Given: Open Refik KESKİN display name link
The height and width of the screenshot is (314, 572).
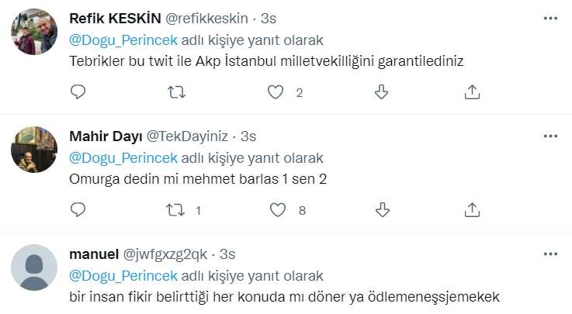Looking at the screenshot, I should (116, 18).
